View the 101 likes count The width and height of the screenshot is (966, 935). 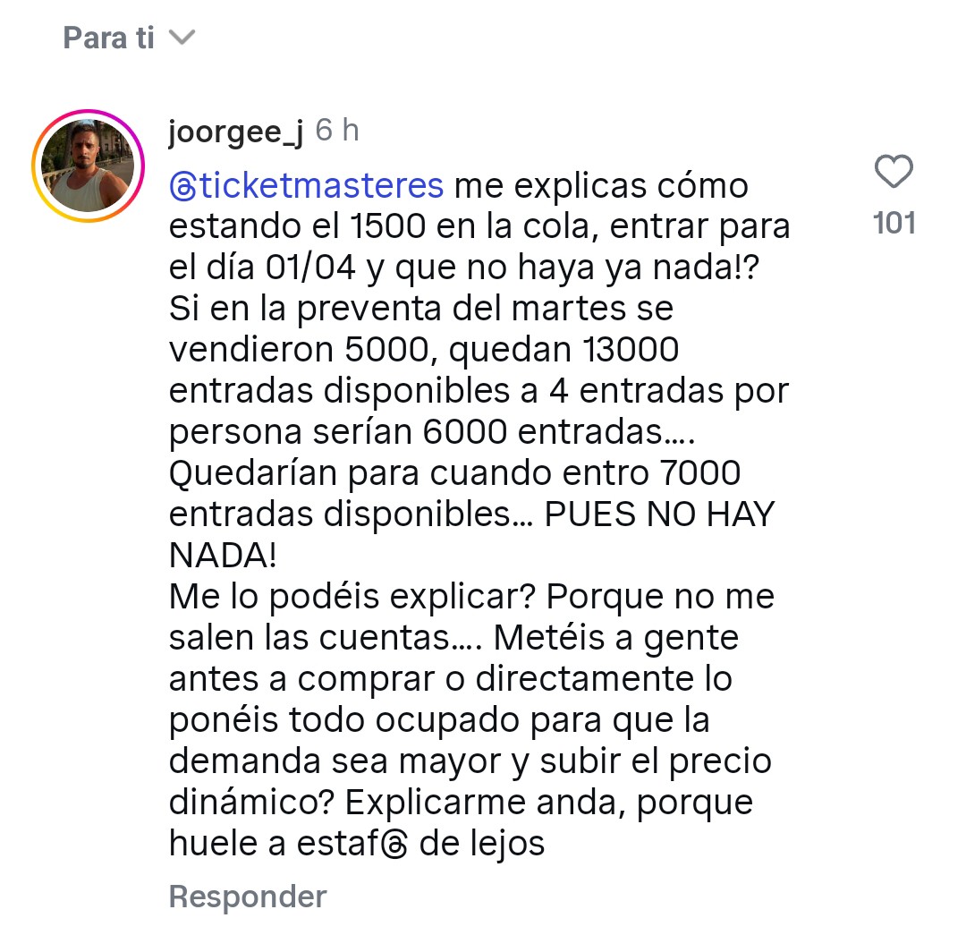pyautogui.click(x=894, y=222)
